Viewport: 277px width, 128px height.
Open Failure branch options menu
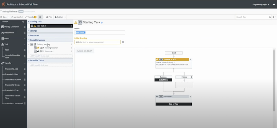point(191,77)
